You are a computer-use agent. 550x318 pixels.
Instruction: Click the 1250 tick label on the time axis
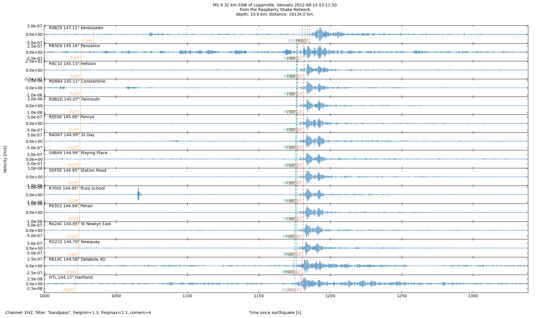click(x=402, y=296)
